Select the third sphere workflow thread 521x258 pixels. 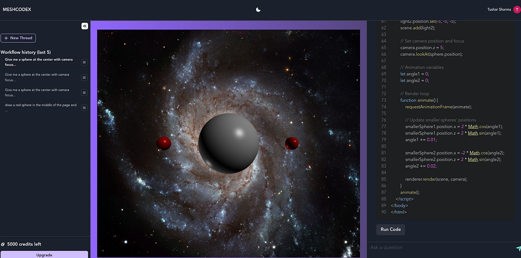37,92
